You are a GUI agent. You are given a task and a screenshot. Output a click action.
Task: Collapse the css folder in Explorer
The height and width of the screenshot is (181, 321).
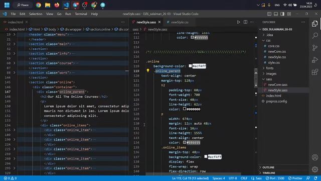tap(268, 40)
